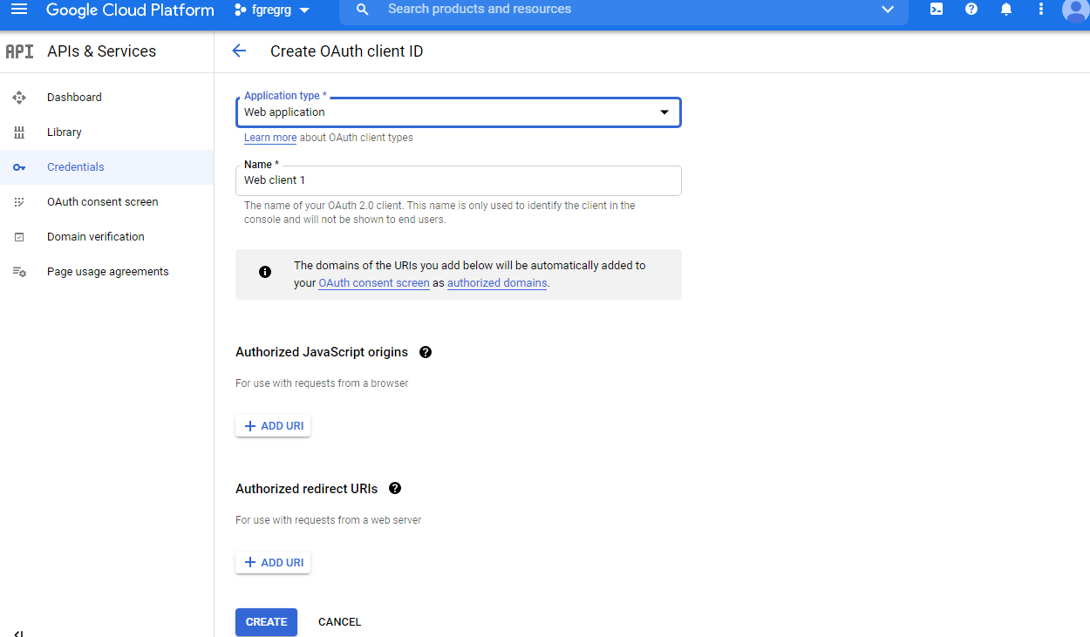The width and height of the screenshot is (1090, 637).
Task: Open the hamburger navigation menu
Action: click(19, 10)
